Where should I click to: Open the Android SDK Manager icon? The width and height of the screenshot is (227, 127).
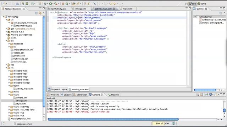(x=23, y=4)
